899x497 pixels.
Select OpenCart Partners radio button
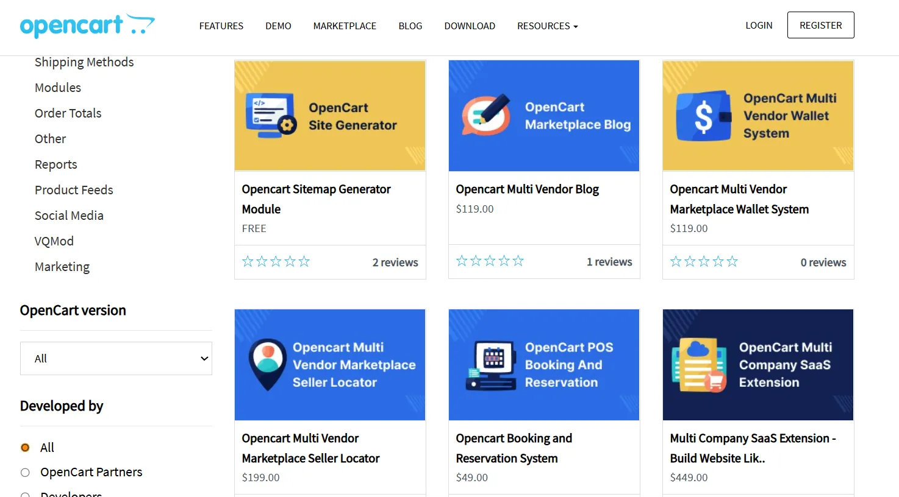tap(25, 473)
